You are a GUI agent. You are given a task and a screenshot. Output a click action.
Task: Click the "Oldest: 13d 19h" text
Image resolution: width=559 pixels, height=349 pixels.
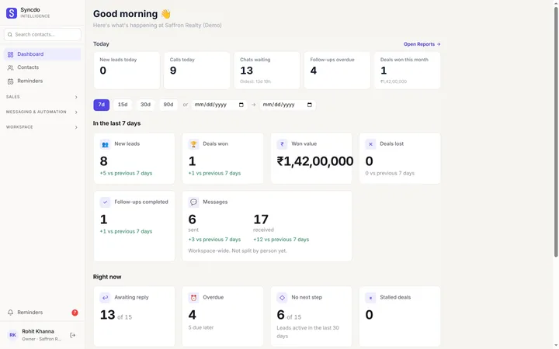[255, 81]
